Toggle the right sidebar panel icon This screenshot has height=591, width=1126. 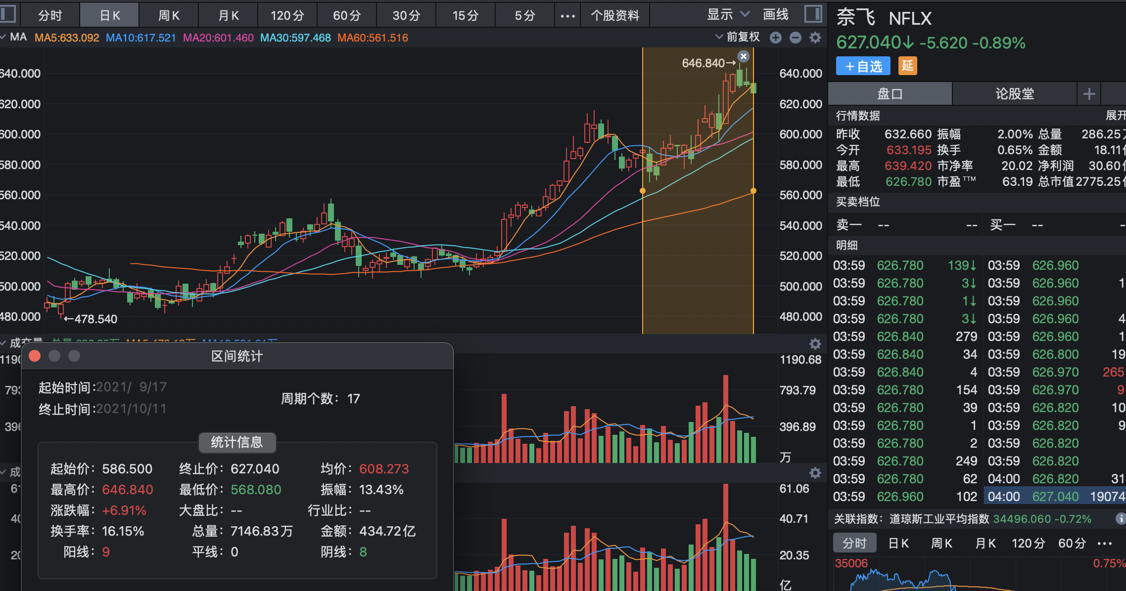click(813, 14)
